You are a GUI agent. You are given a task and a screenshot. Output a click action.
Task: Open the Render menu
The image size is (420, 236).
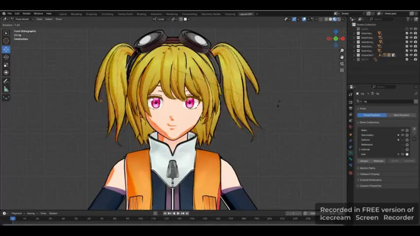pyautogui.click(x=26, y=13)
